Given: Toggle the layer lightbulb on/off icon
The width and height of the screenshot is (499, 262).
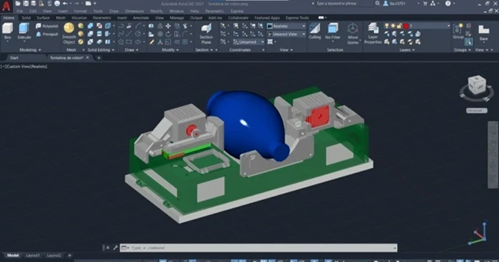Looking at the screenshot, I should (386, 26).
